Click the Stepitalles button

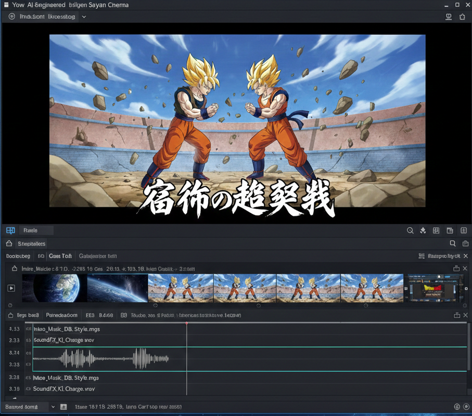point(32,243)
